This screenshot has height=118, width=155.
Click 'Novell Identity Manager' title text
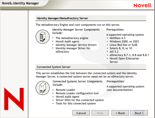[20, 3]
